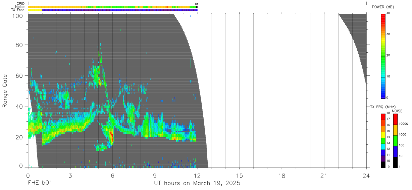Image resolution: width=412 pixels, height=190 pixels.
Task: Click the 21 tick on UT hours axis
Action: pos(324,175)
